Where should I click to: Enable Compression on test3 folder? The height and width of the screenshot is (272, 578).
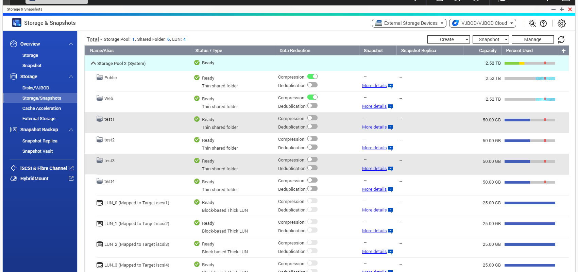[312, 159]
